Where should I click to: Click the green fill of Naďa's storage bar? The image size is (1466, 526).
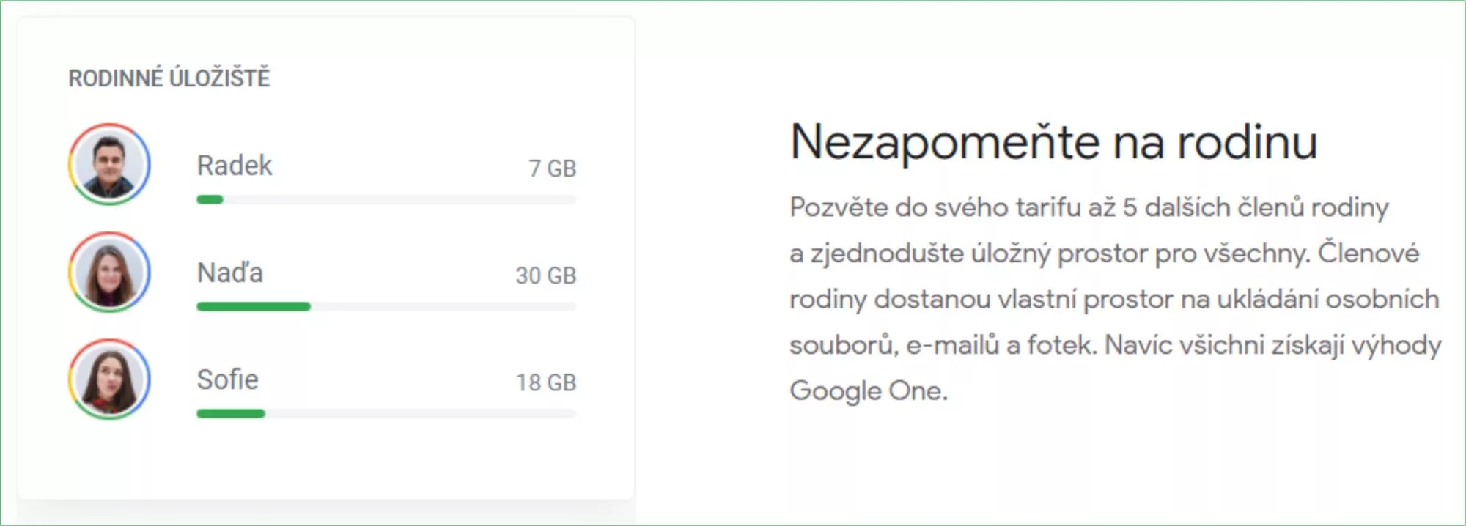click(254, 306)
